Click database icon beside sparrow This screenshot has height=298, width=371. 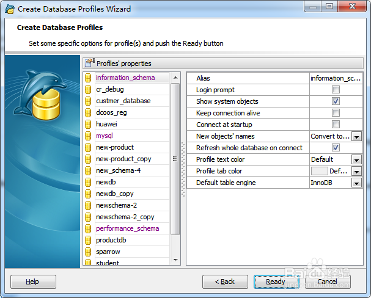pos(88,252)
